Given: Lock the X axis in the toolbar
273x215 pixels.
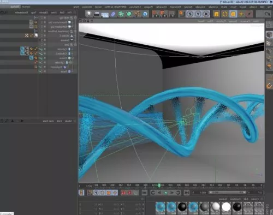Looking at the screenshot, I should (206, 14).
